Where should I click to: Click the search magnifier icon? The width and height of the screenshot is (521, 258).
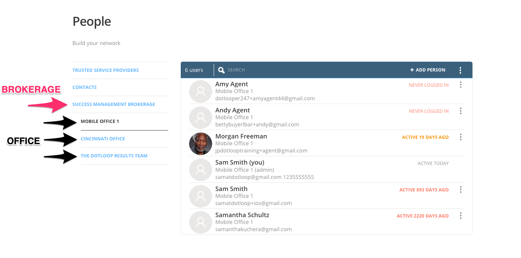222,70
